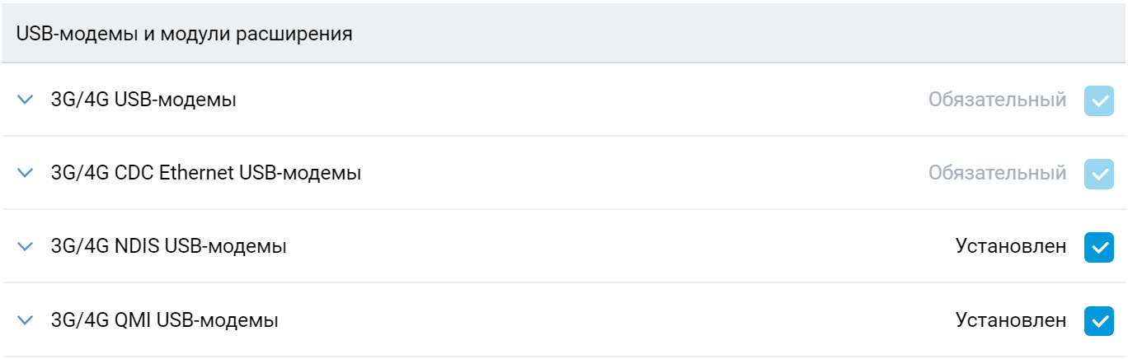This screenshot has width=1128, height=359.
Task: Click the USB-модемы и модули расширения header
Action: pos(185,35)
